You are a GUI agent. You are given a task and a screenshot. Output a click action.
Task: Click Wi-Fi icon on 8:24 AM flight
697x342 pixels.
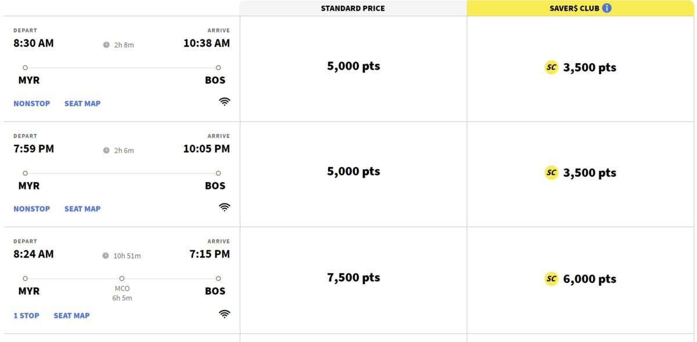[x=224, y=314]
